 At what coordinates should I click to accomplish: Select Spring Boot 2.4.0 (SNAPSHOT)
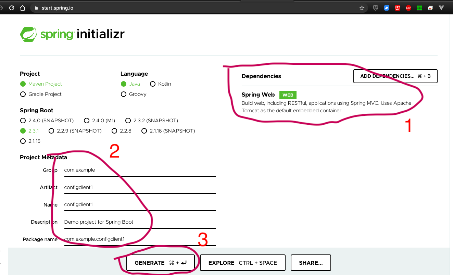pyautogui.click(x=47, y=121)
